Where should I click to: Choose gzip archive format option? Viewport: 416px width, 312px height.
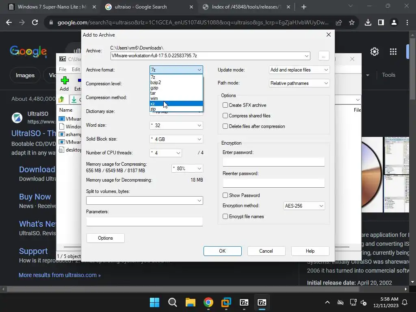pos(176,88)
